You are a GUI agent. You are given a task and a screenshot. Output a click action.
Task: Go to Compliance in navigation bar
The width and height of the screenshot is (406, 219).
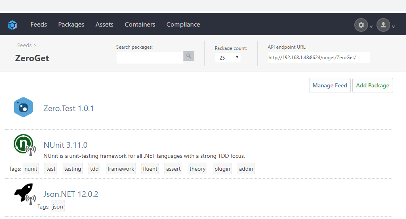click(x=183, y=25)
